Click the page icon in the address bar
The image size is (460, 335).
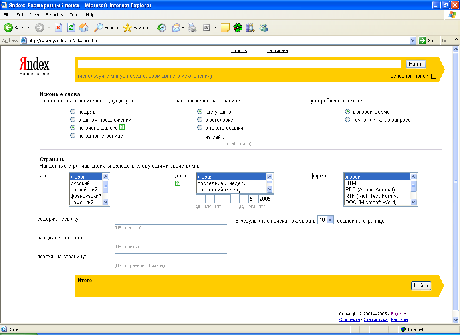[24, 40]
